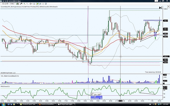
Task: Open the drawing tools pencil dropdown
Action: pos(21,4)
